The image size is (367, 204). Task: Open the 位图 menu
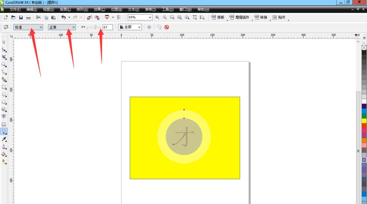117,10
